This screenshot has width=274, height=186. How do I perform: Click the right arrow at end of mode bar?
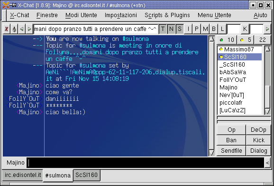coord(267,29)
